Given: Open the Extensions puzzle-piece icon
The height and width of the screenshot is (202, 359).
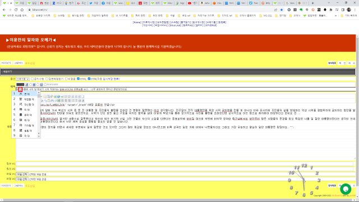Looking at the screenshot, I should (331, 10).
